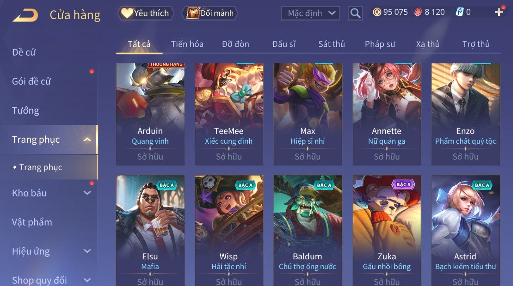The image size is (513, 286).
Task: Collapse the Trang phục sidebar section
Action: pyautogui.click(x=87, y=140)
